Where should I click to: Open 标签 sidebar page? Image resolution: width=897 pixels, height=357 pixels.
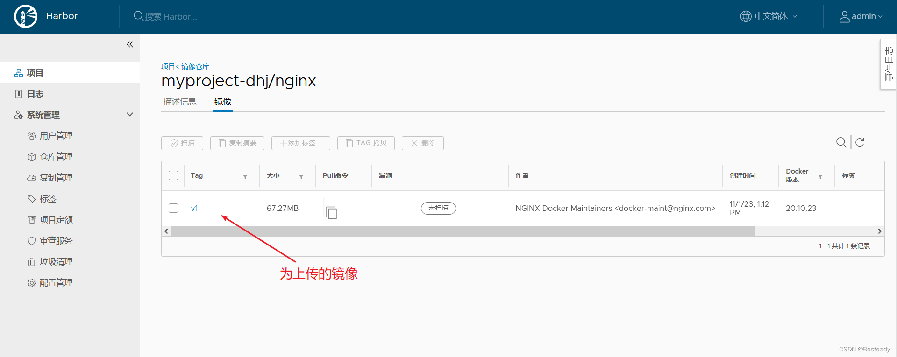click(48, 199)
